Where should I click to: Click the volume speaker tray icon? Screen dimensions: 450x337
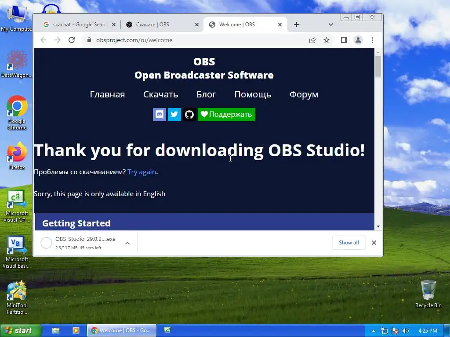(405, 331)
